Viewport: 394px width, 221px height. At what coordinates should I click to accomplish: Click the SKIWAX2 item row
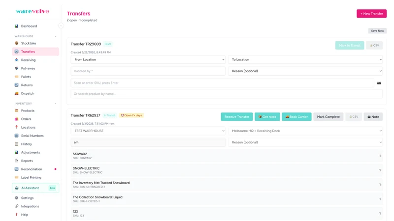(x=227, y=156)
